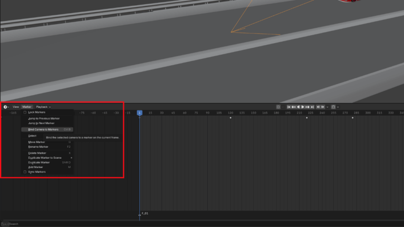404x227 pixels.
Task: Step back one frame
Action: 318,107
